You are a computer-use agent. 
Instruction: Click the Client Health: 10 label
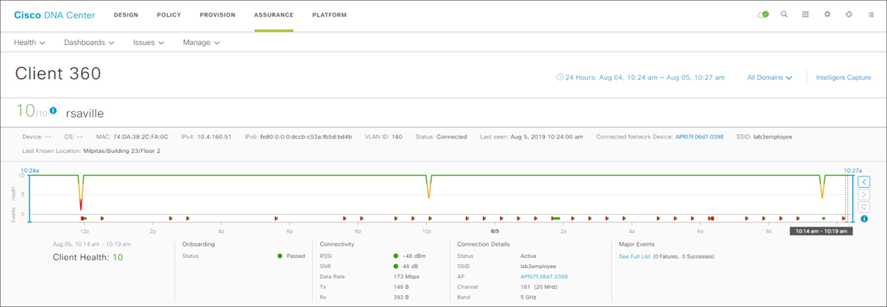click(x=88, y=257)
